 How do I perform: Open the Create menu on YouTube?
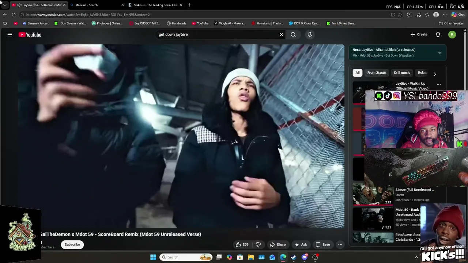419,34
